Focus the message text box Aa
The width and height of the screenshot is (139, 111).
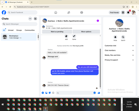point(75,93)
